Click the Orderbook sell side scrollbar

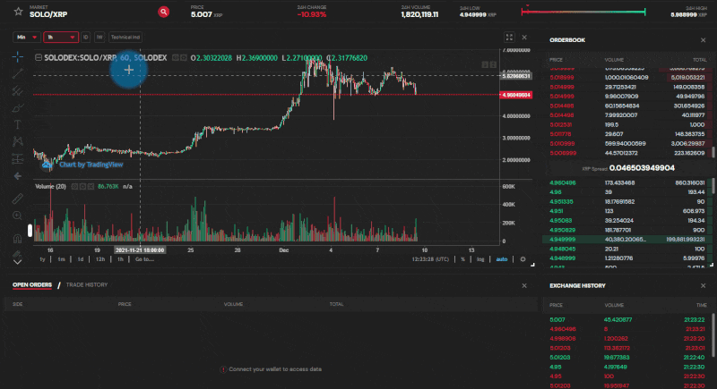(713, 152)
